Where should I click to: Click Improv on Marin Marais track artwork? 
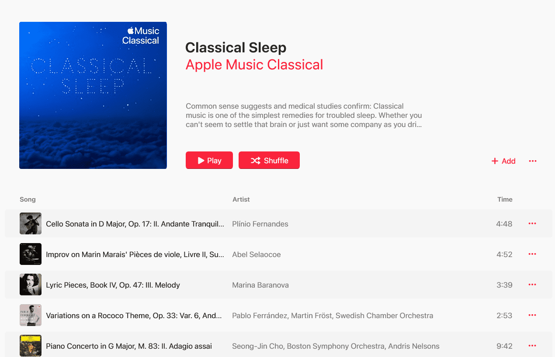point(31,254)
